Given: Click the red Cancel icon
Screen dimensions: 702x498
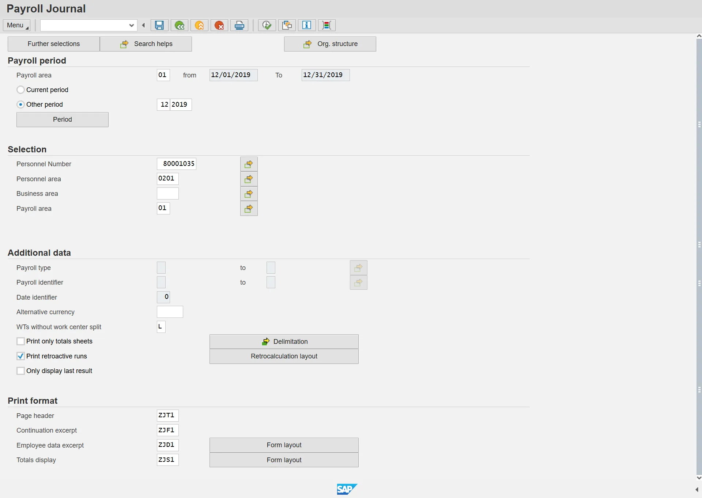Looking at the screenshot, I should (219, 25).
